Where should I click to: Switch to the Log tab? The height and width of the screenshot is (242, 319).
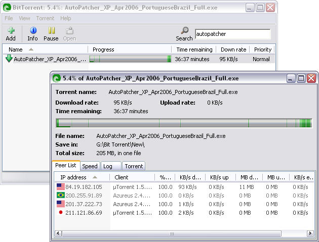(111, 166)
